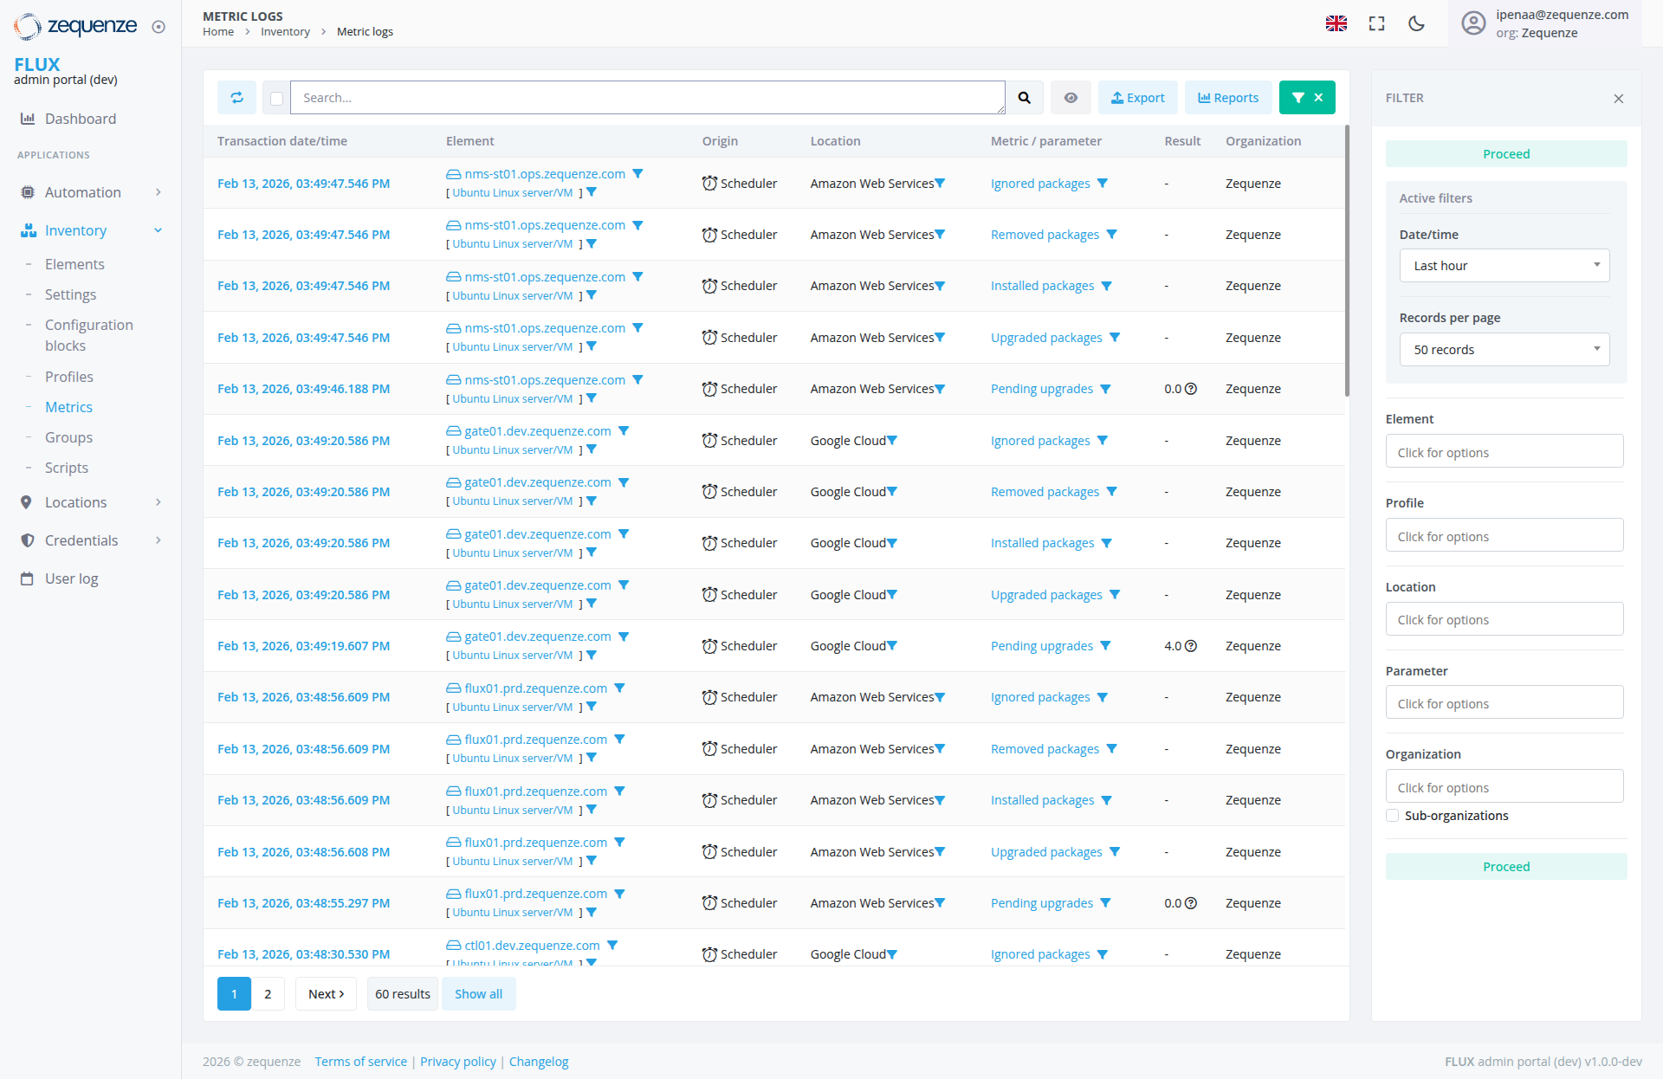Screen dimensions: 1663x1079
Task: Open Configuration blocks submenu
Action: tap(89, 335)
